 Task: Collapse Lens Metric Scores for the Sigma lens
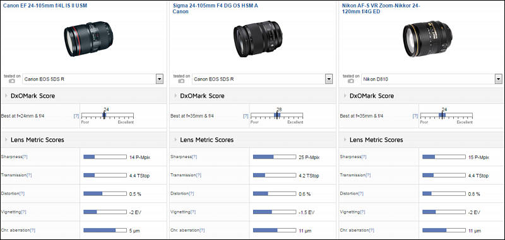176,140
